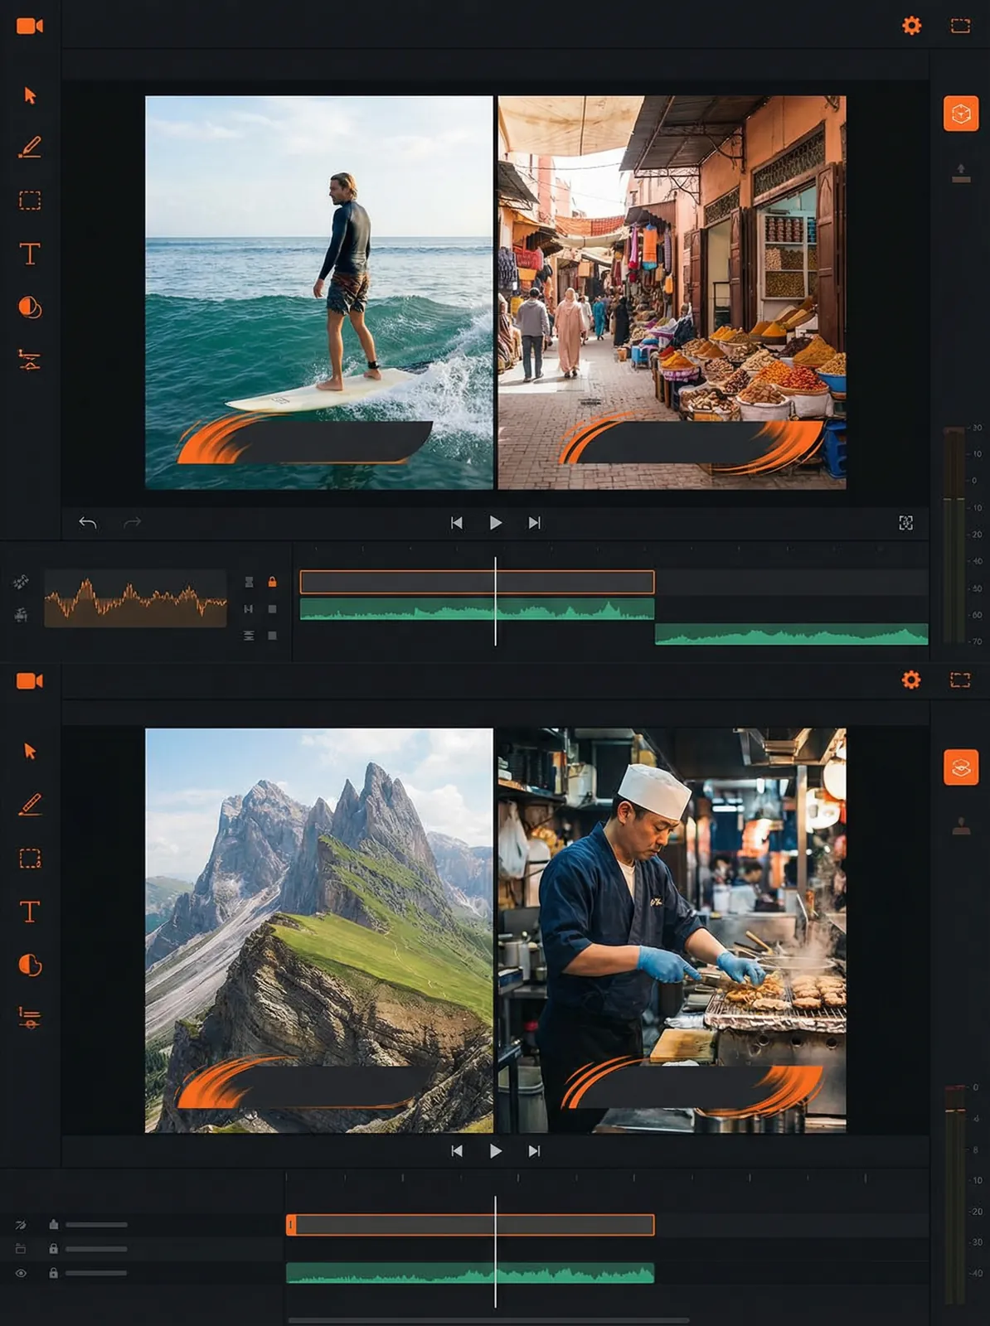Choose the marquee selection tool in upper toolbar
This screenshot has width=990, height=1326.
tap(30, 201)
